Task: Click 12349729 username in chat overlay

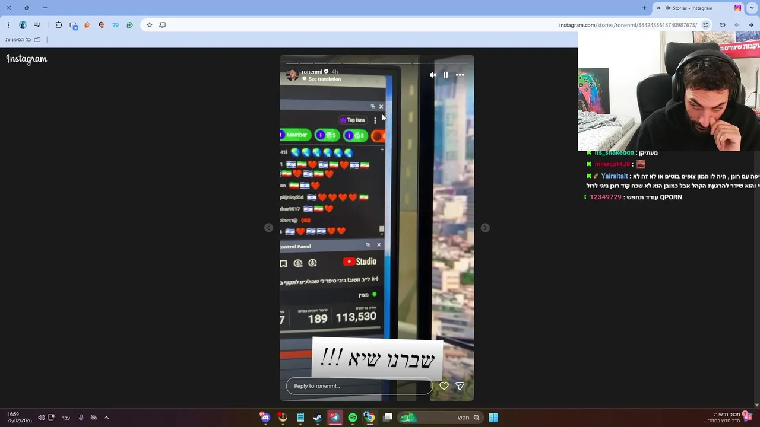Action: [605, 197]
